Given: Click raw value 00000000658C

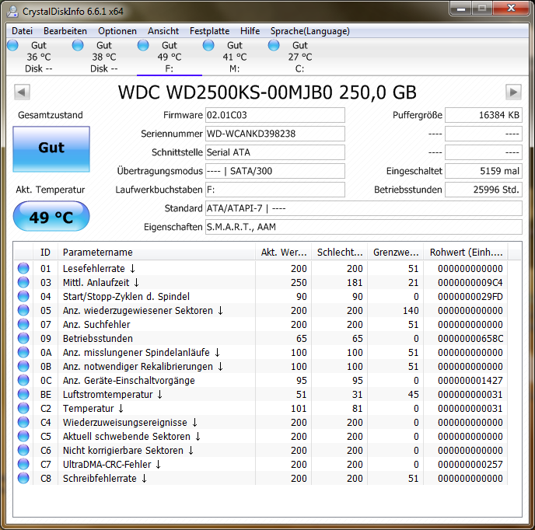Looking at the screenshot, I should 470,338.
